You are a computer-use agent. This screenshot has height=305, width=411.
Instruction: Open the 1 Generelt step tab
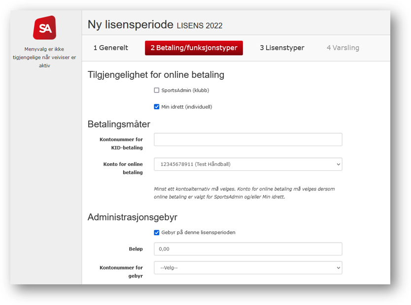(110, 48)
